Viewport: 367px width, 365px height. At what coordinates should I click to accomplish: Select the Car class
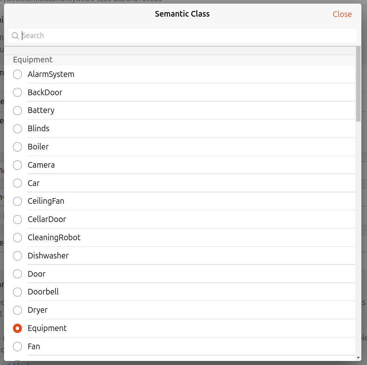pos(17,183)
